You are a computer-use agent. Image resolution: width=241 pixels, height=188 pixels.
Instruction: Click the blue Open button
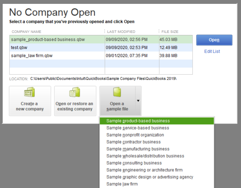214,40
